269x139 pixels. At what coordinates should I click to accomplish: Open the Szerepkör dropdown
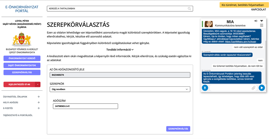point(120,89)
